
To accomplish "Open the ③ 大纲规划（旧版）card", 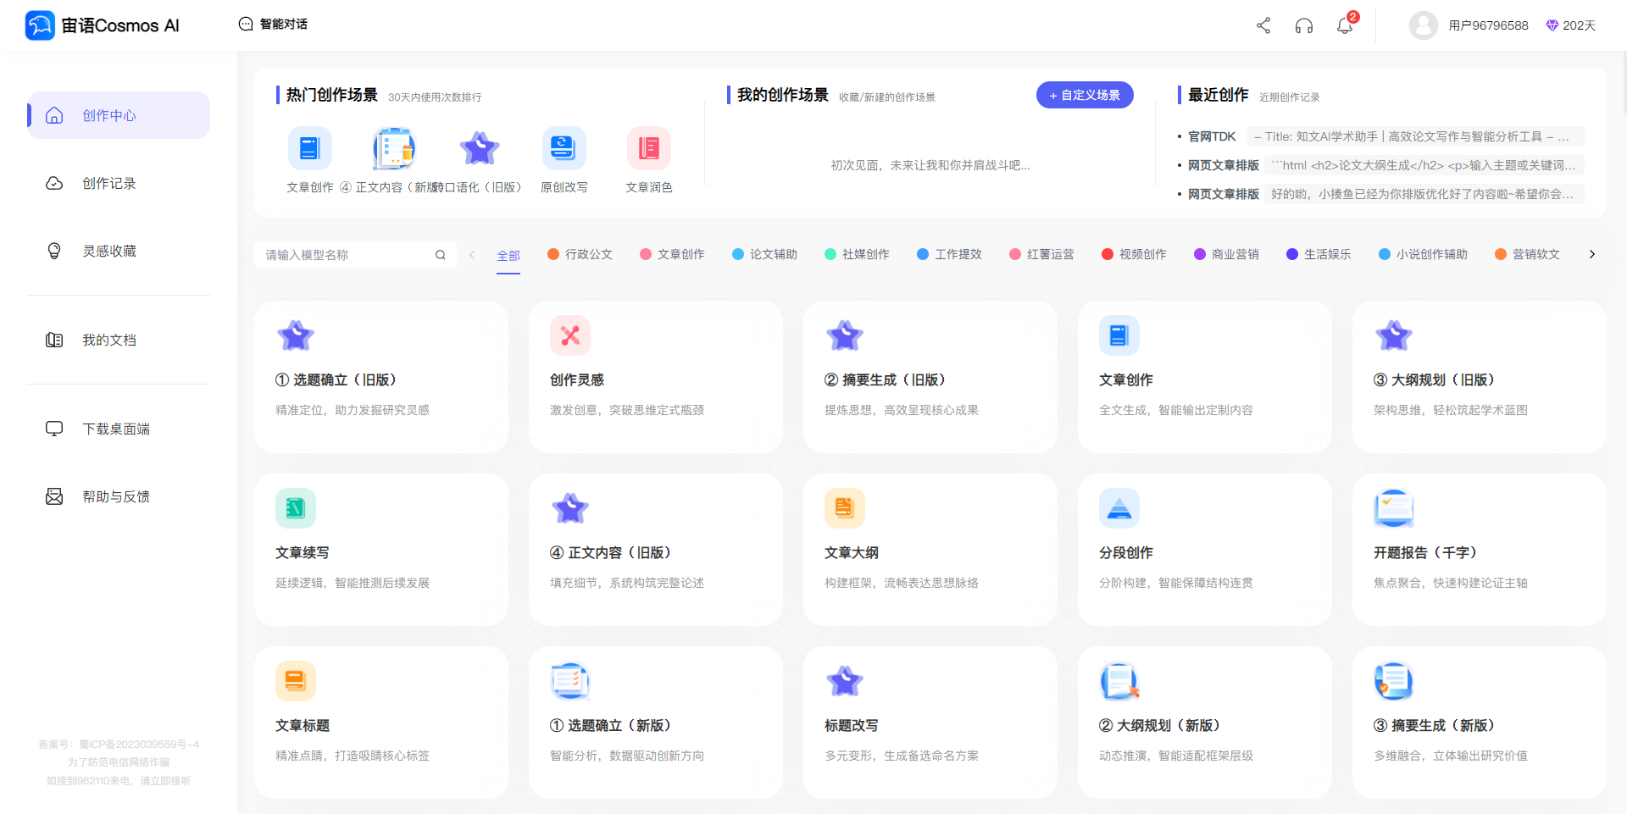I will [x=1480, y=377].
